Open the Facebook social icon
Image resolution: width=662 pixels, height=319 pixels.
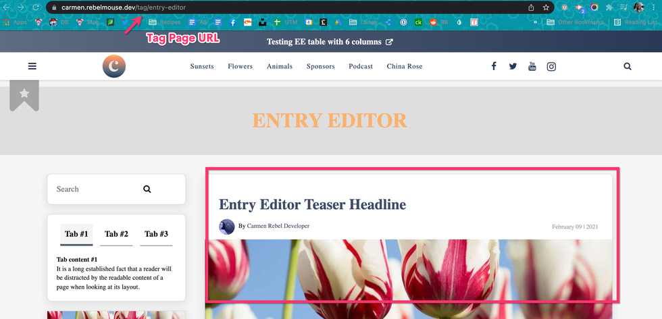coord(494,66)
